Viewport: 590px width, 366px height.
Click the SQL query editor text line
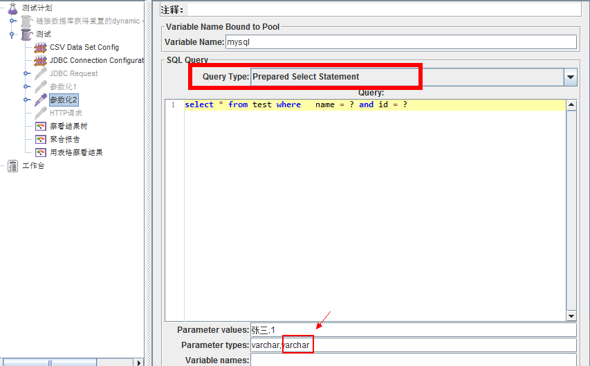pyautogui.click(x=375, y=104)
